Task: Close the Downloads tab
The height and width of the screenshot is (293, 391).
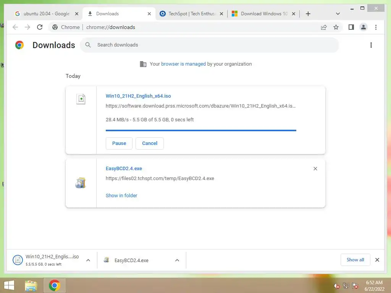Action: [x=149, y=14]
